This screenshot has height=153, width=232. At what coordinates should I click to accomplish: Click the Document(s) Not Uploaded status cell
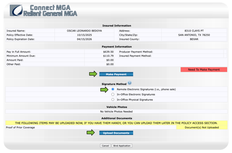202,127
